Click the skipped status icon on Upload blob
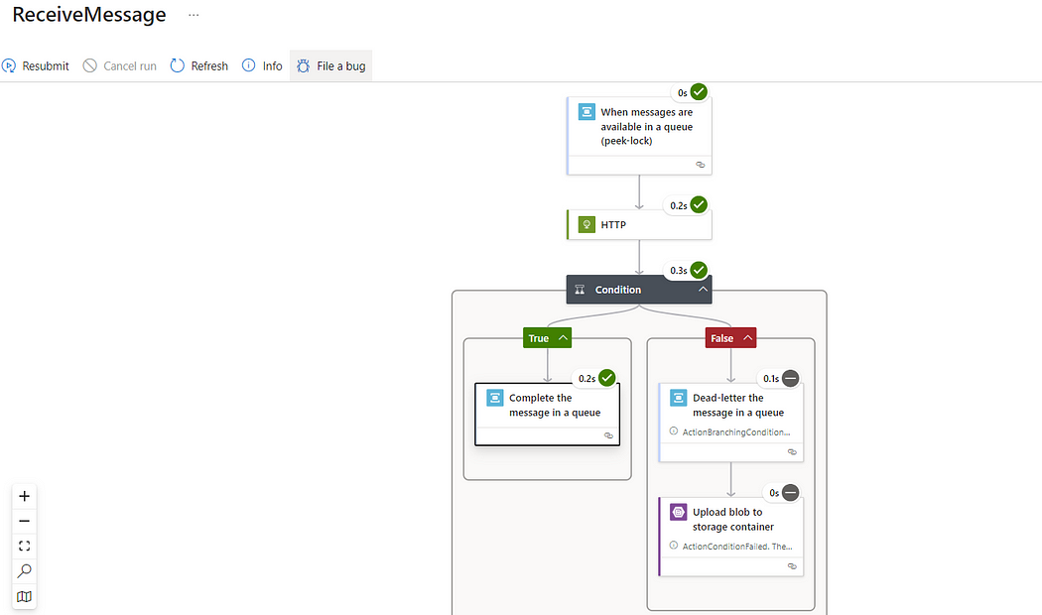 coord(790,492)
